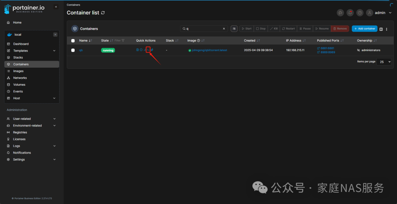
Task: Open stats quick action for qb
Action: pos(144,50)
